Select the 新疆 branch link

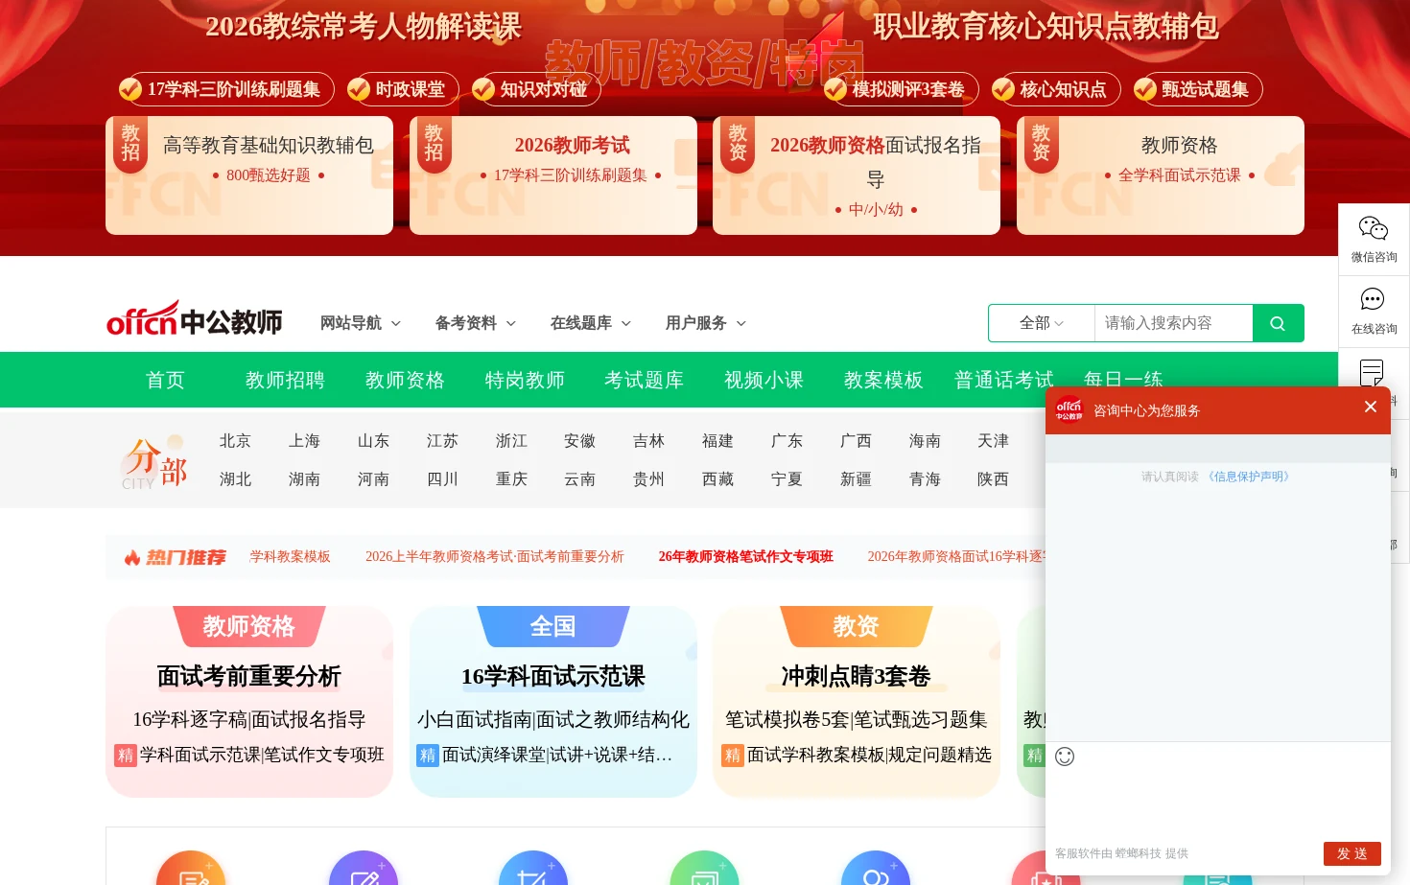[x=856, y=478]
